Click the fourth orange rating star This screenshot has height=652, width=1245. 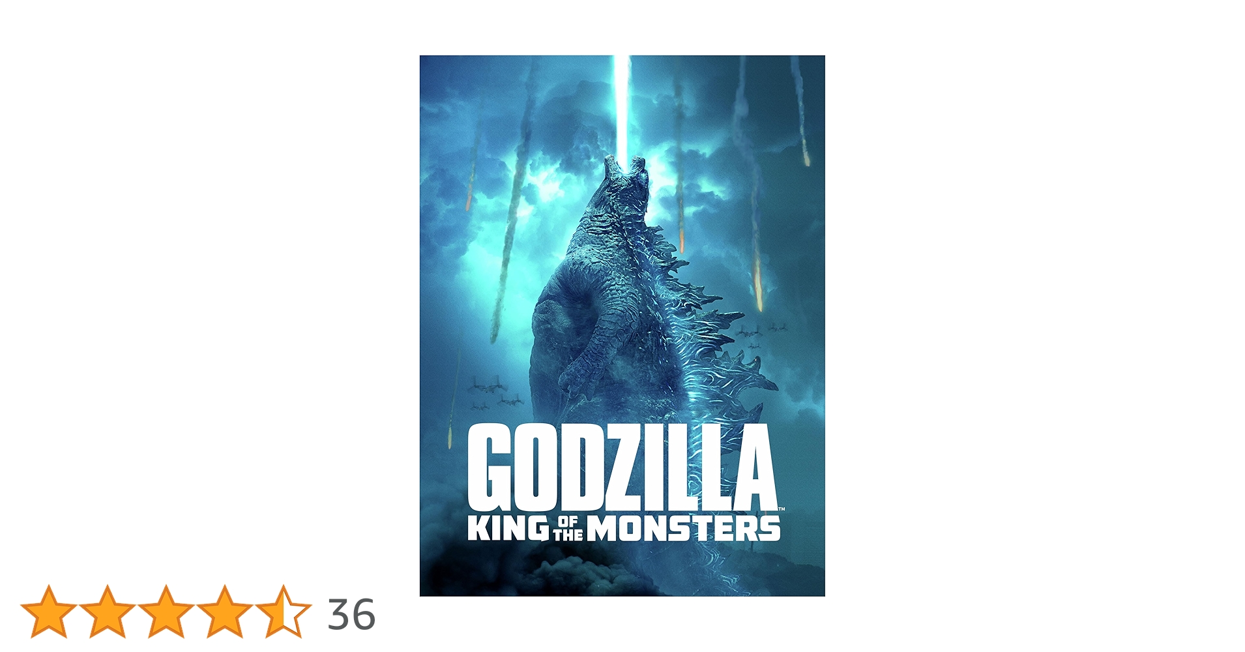[x=225, y=611]
